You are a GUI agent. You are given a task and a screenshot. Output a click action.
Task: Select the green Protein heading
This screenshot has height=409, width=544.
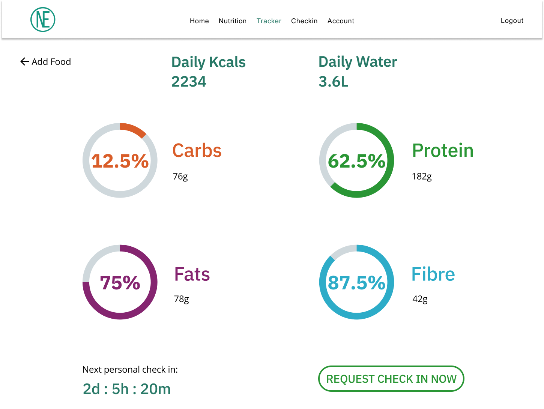point(443,151)
